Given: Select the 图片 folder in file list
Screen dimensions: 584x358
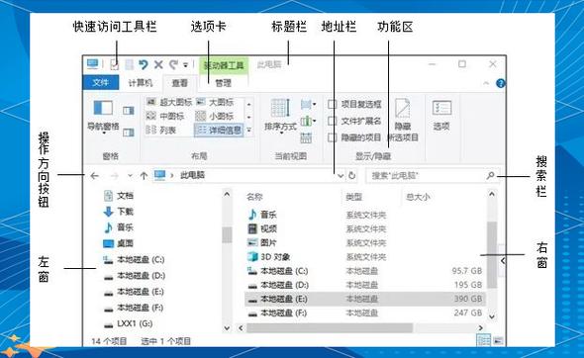Looking at the screenshot, I should [262, 242].
